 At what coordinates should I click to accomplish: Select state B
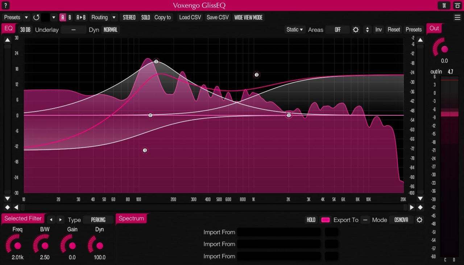(x=70, y=17)
